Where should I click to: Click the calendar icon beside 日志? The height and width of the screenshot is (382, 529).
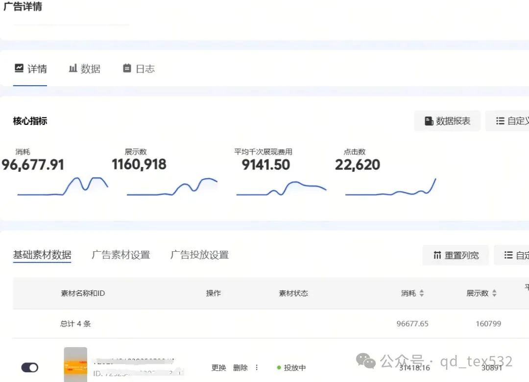point(127,69)
